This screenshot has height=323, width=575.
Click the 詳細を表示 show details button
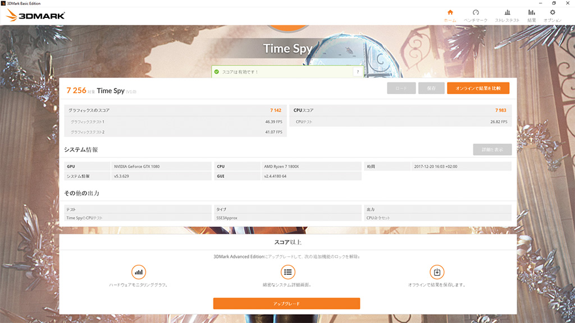[x=492, y=149]
